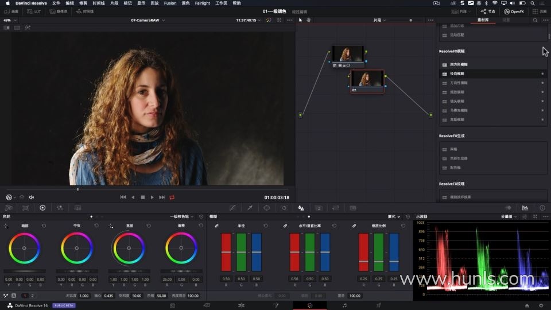Open the Color Match palette icon
The height and width of the screenshot is (310, 551).
coord(26,208)
